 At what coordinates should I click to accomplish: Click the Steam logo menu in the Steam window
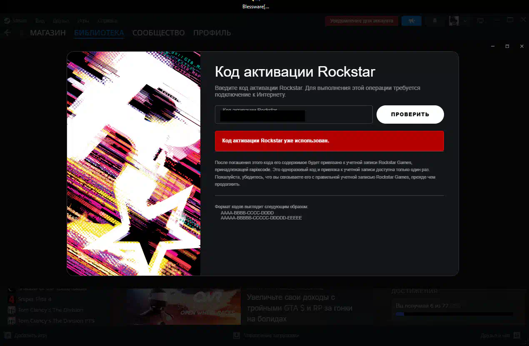tap(16, 21)
